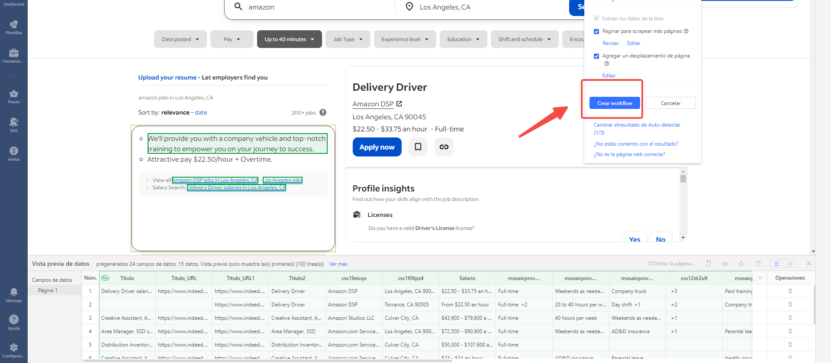Screen dimensions: 831x363
Task: Click the Salario column header
Action: coord(467,278)
